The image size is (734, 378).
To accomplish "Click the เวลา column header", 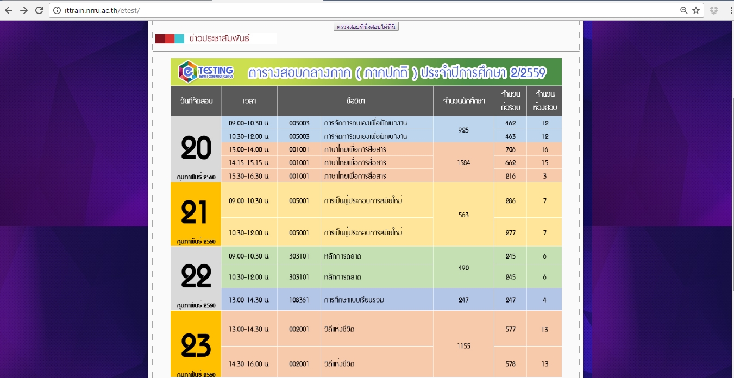I will coord(249,101).
